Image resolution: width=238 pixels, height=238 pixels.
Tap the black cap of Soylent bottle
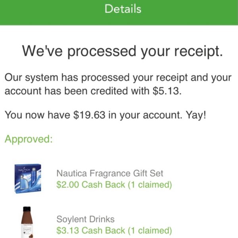pyautogui.click(x=27, y=209)
